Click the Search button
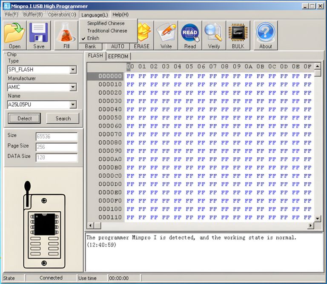327x284 pixels. point(63,118)
